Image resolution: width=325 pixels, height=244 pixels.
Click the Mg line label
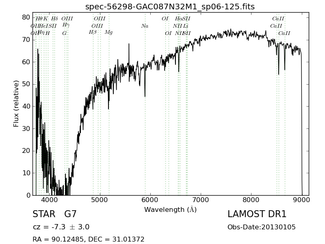[108, 33]
